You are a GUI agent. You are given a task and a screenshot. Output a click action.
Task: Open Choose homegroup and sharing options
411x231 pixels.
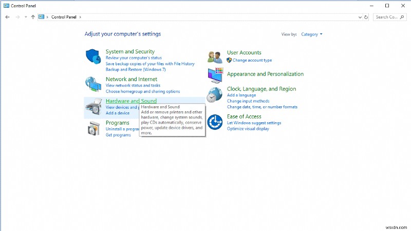point(143,91)
